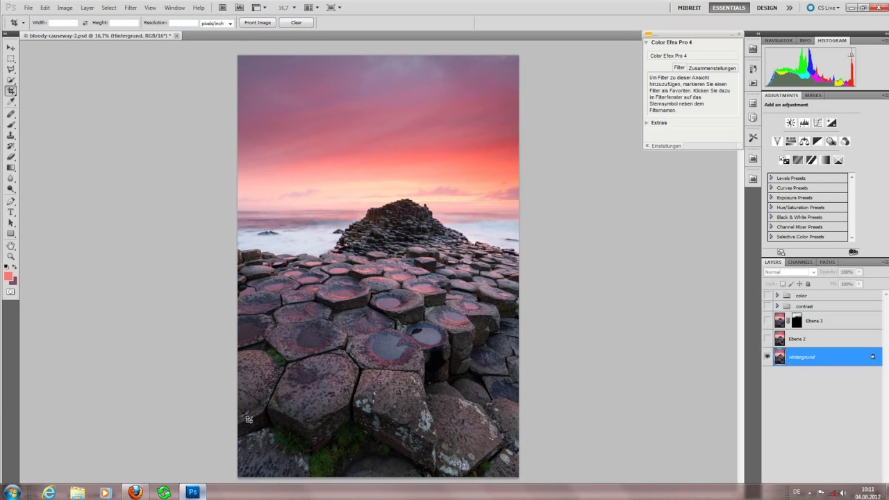
Task: Click the foreground color swatch
Action: pyautogui.click(x=8, y=276)
